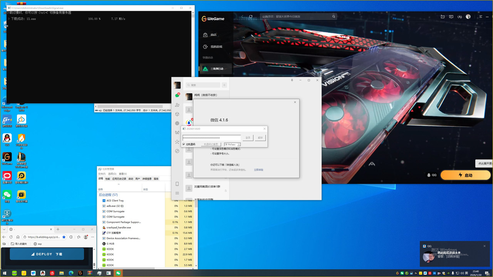Click the yellow 启动 launch button
The width and height of the screenshot is (493, 277).
(x=466, y=175)
